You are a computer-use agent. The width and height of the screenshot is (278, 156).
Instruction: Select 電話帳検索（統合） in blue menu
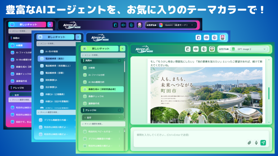pyautogui.click(x=57, y=58)
